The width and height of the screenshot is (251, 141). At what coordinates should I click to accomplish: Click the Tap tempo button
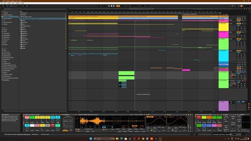7,6
